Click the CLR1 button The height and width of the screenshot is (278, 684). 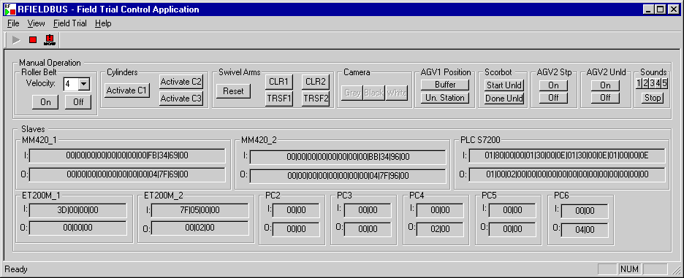pyautogui.click(x=278, y=82)
